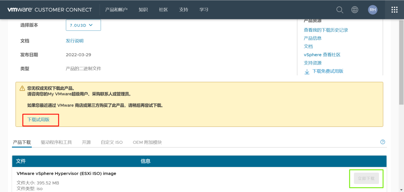This screenshot has height=192, width=404.
Task: Click the download arrow icon beside 下载免费试用版
Action: coord(307,71)
